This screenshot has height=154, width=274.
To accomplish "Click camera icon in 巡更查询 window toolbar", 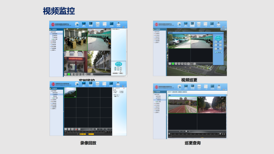I will 179,87.
